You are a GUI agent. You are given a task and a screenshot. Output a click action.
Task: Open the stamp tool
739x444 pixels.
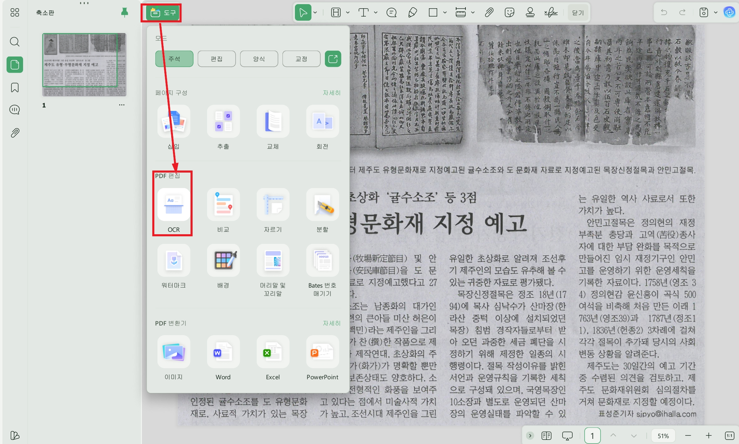(x=530, y=13)
